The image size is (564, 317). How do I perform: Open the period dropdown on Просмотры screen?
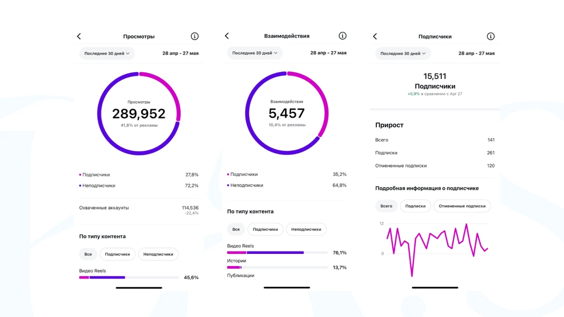pyautogui.click(x=107, y=53)
